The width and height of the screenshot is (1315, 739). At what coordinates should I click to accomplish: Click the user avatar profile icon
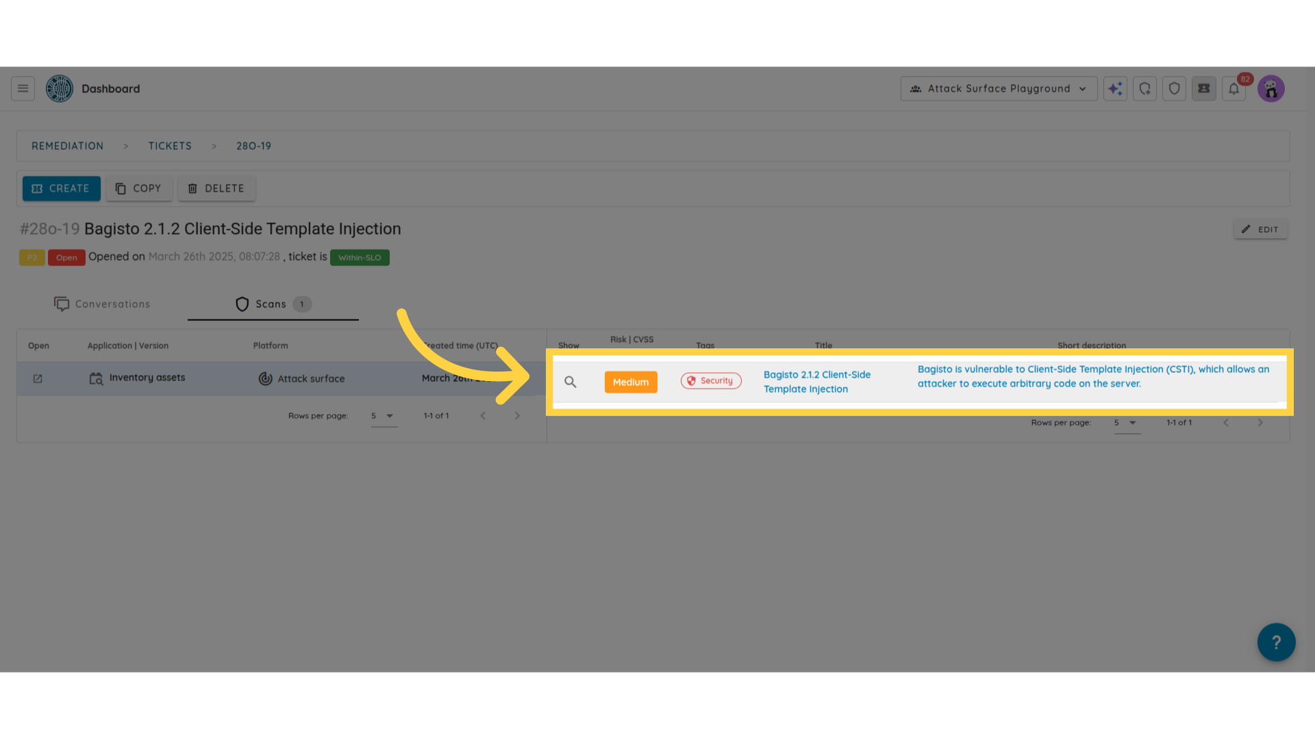coord(1270,89)
